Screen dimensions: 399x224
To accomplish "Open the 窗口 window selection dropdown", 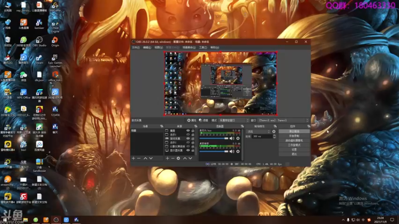I will [283, 120].
